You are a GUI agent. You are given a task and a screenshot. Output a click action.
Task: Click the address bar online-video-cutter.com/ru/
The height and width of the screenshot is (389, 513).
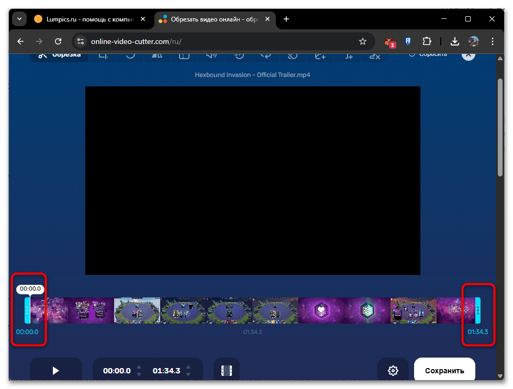[x=222, y=41]
